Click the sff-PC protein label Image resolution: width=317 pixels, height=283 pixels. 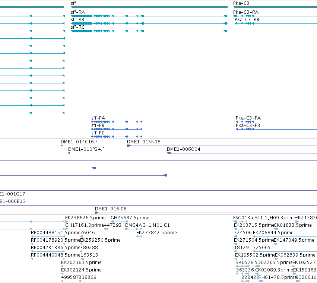[x=98, y=133]
